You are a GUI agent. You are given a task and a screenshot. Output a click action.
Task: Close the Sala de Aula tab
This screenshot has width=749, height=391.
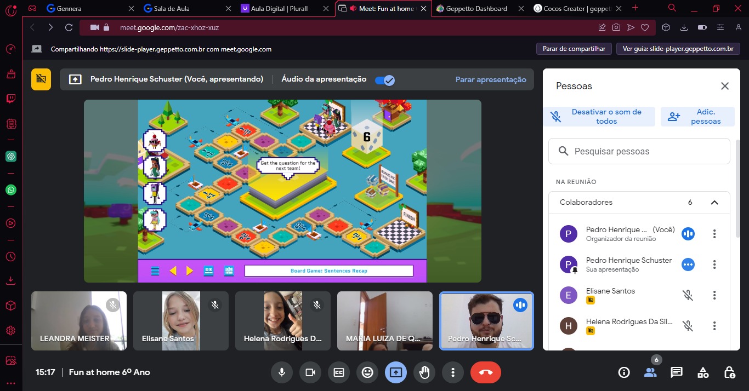click(x=228, y=8)
